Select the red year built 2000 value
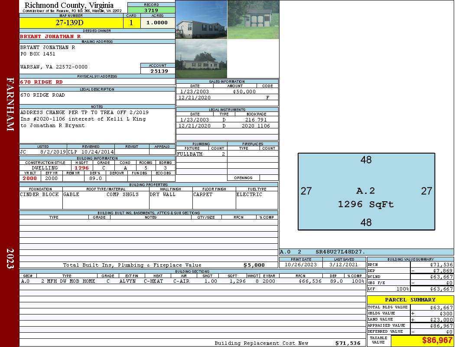 [x=30, y=178]
